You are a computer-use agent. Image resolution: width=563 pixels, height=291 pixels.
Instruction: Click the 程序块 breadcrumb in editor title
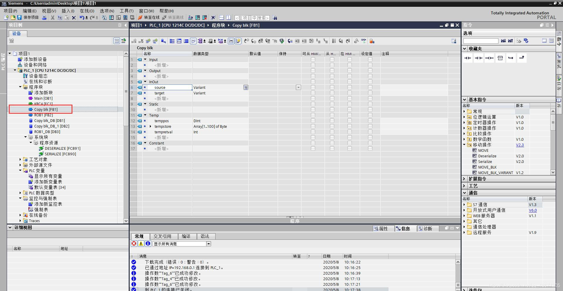click(x=218, y=25)
